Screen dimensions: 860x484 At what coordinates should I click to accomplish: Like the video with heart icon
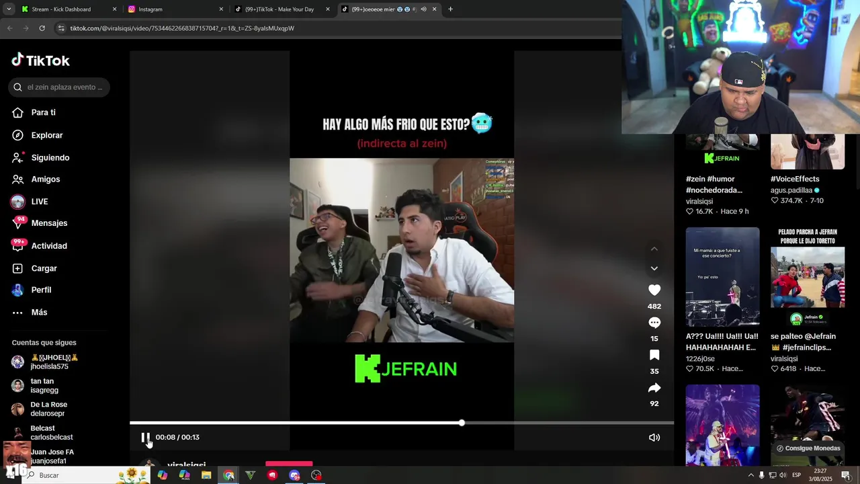tap(654, 290)
